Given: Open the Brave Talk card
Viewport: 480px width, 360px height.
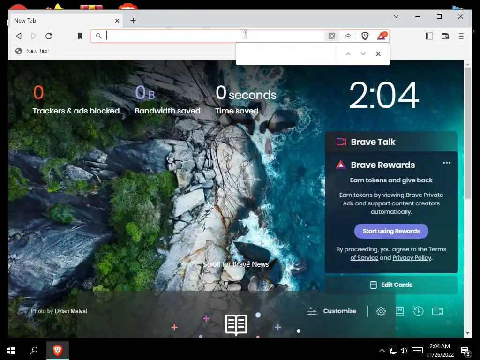Looking at the screenshot, I should click(x=391, y=142).
